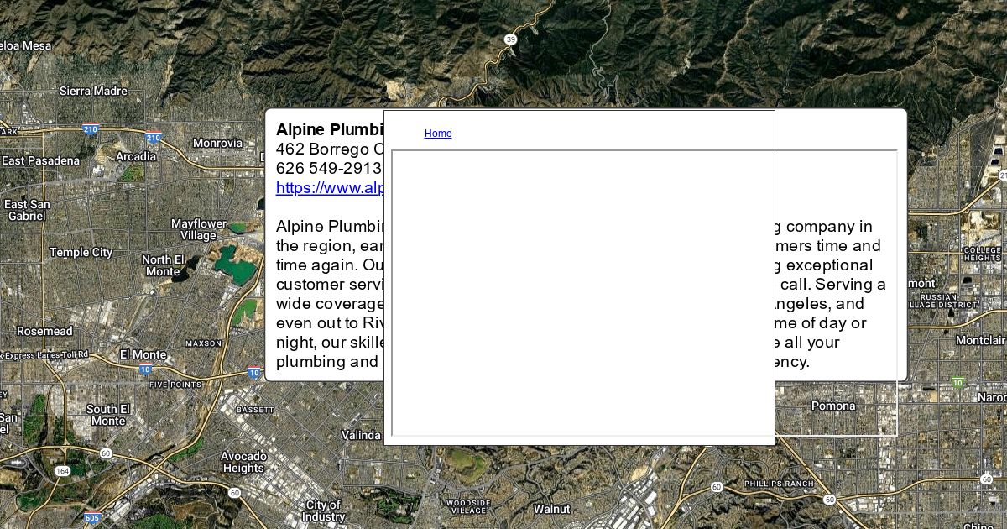Select the Alpine Plumbing business title
This screenshot has height=529, width=1007.
point(330,129)
